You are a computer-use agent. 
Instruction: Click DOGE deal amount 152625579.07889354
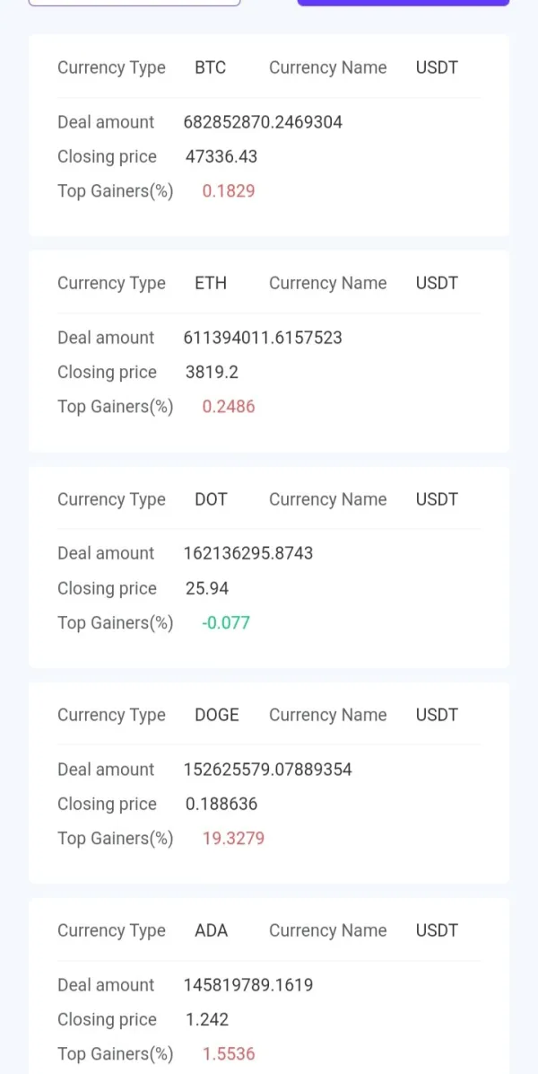pos(268,770)
